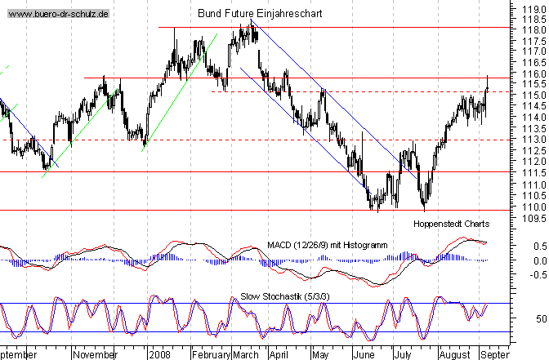Click the 110.0 price axis value
The height and width of the screenshot is (360, 549).
coord(534,207)
